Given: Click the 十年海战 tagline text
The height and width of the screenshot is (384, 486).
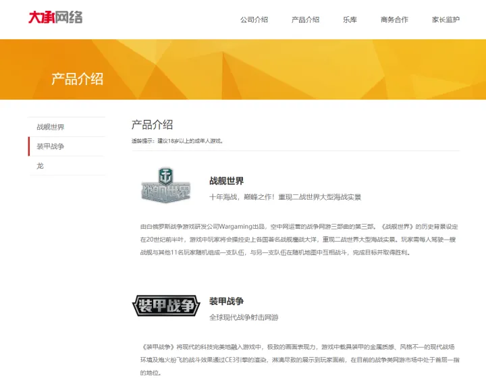Looking at the screenshot, I should click(x=285, y=197).
